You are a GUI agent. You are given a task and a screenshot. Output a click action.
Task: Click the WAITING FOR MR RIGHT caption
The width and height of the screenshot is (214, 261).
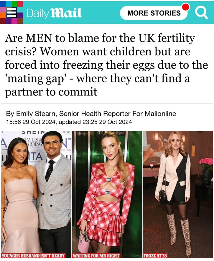click(96, 255)
